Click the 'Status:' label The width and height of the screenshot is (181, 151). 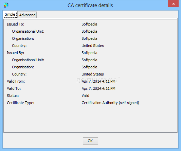point(13,96)
